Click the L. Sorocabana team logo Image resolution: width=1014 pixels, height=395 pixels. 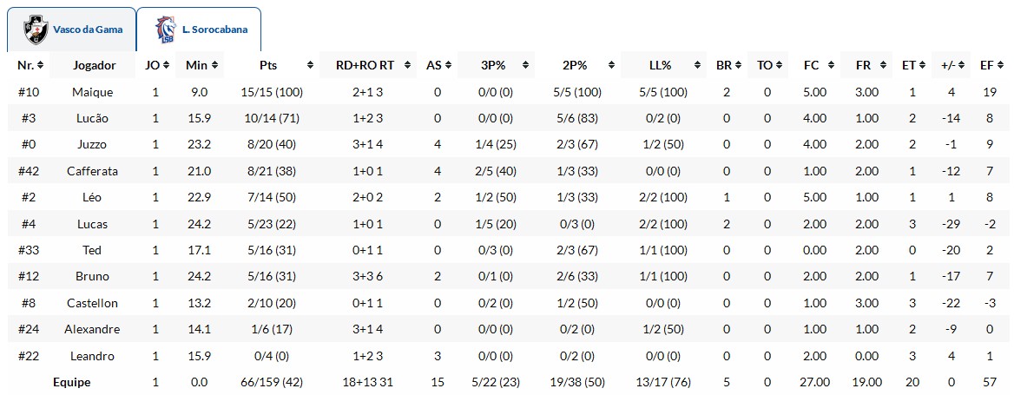coord(165,30)
